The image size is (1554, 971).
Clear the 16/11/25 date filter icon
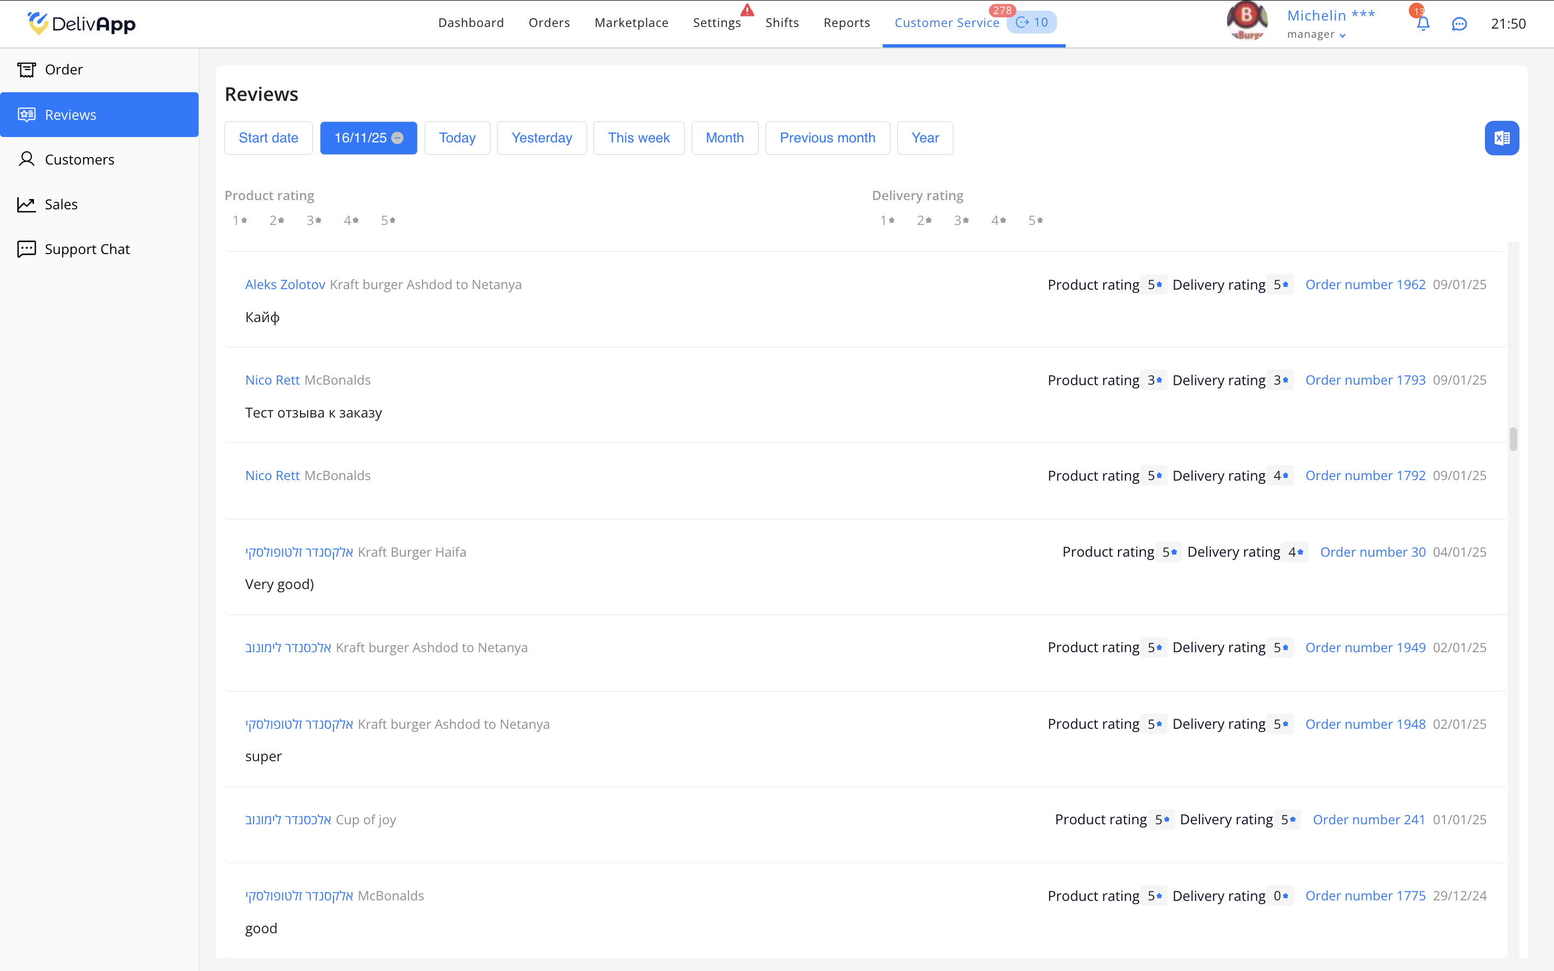[x=398, y=138]
